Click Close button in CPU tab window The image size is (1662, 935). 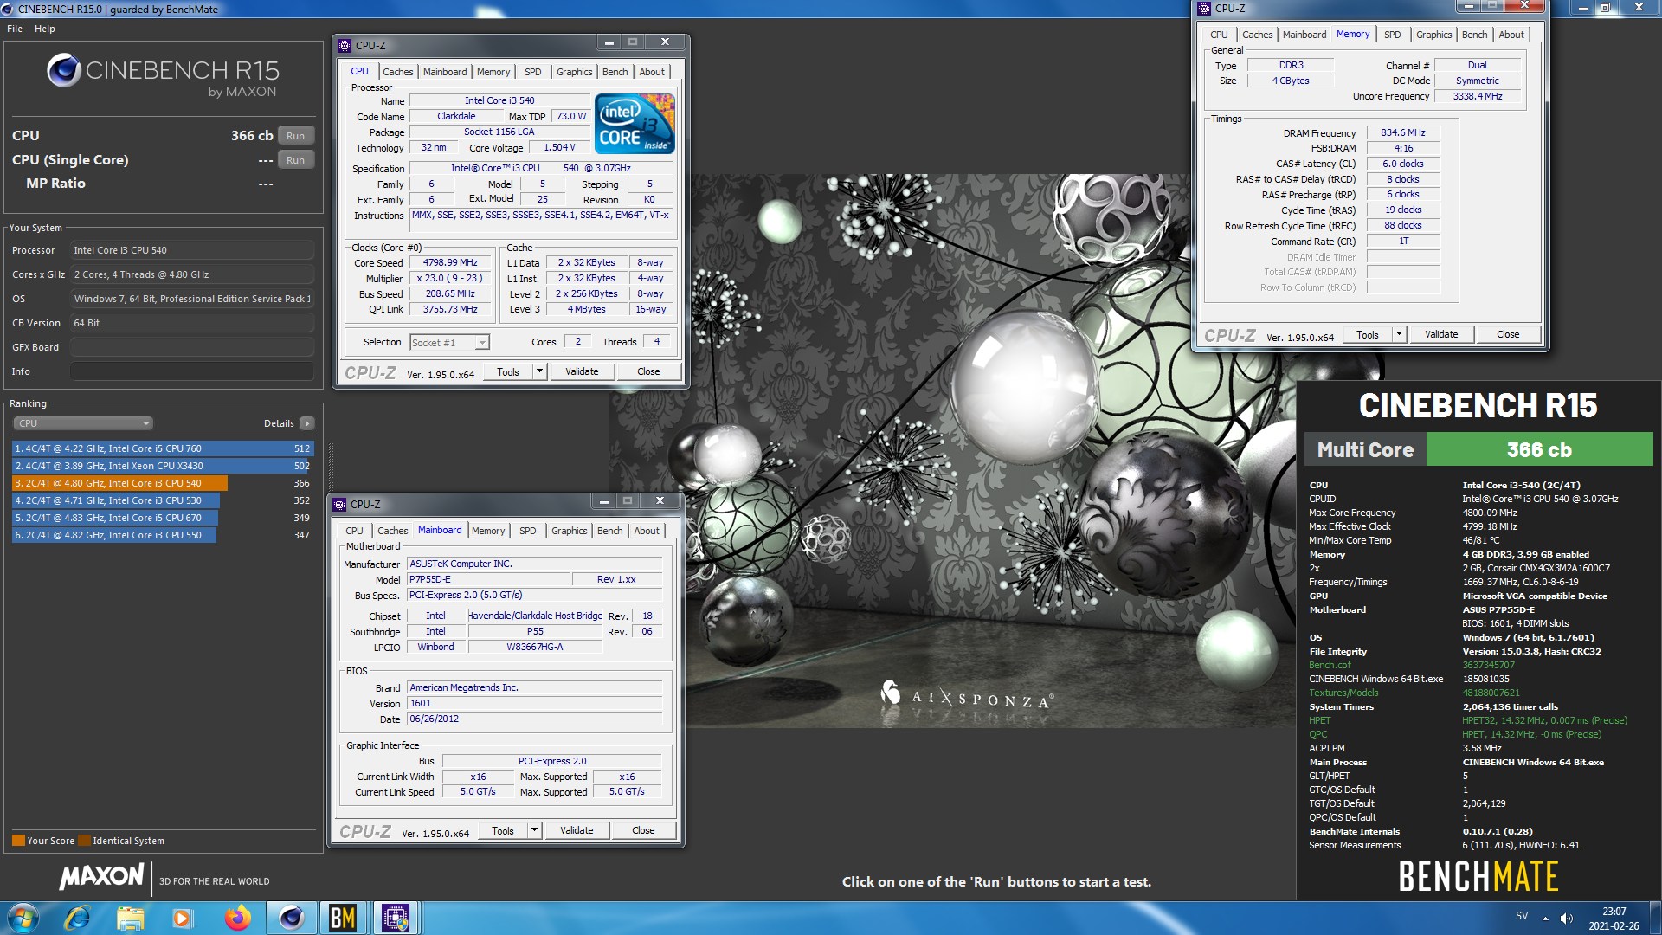tap(648, 371)
